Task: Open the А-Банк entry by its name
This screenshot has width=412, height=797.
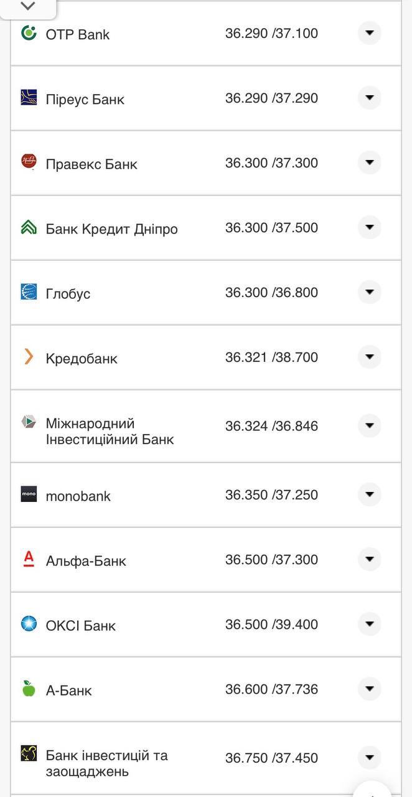Action: 68,690
